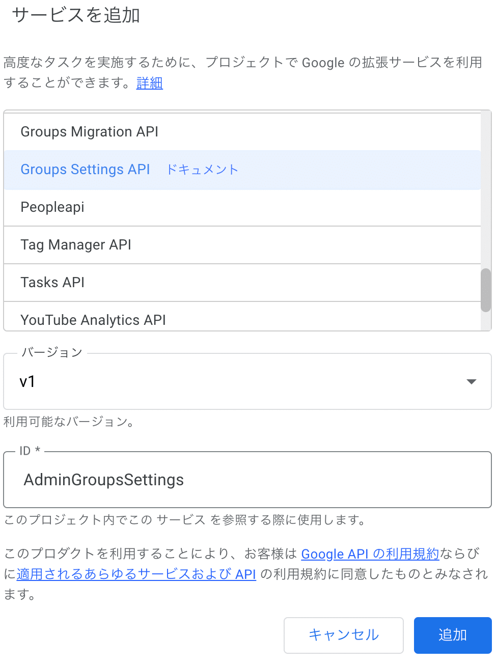Viewport: 497px width, 666px height.
Task: Open version selector showing v1
Action: (247, 381)
